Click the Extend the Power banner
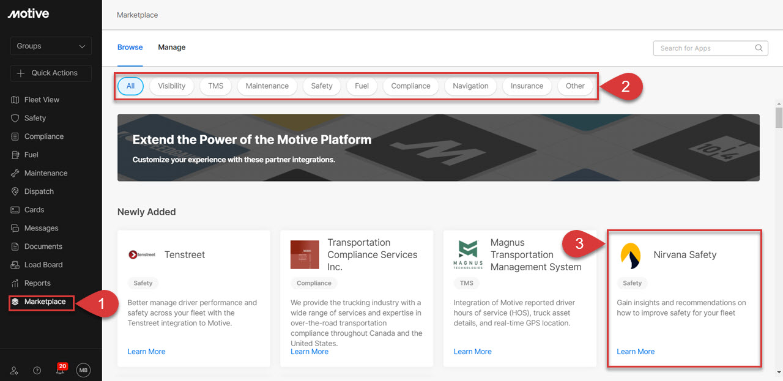This screenshot has width=783, height=381. point(439,147)
